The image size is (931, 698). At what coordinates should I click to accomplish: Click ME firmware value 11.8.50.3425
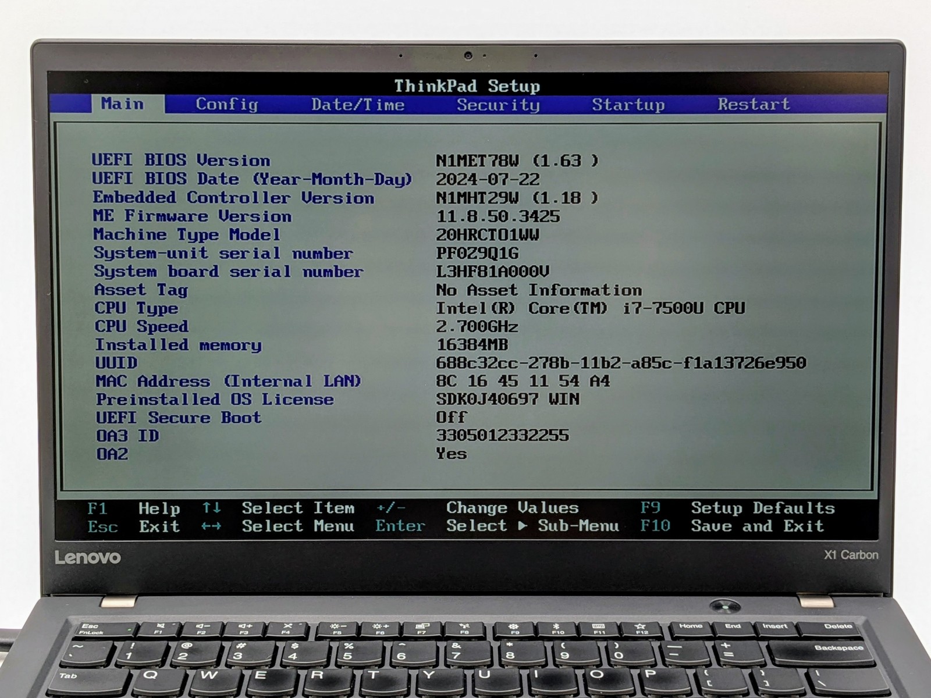[498, 216]
